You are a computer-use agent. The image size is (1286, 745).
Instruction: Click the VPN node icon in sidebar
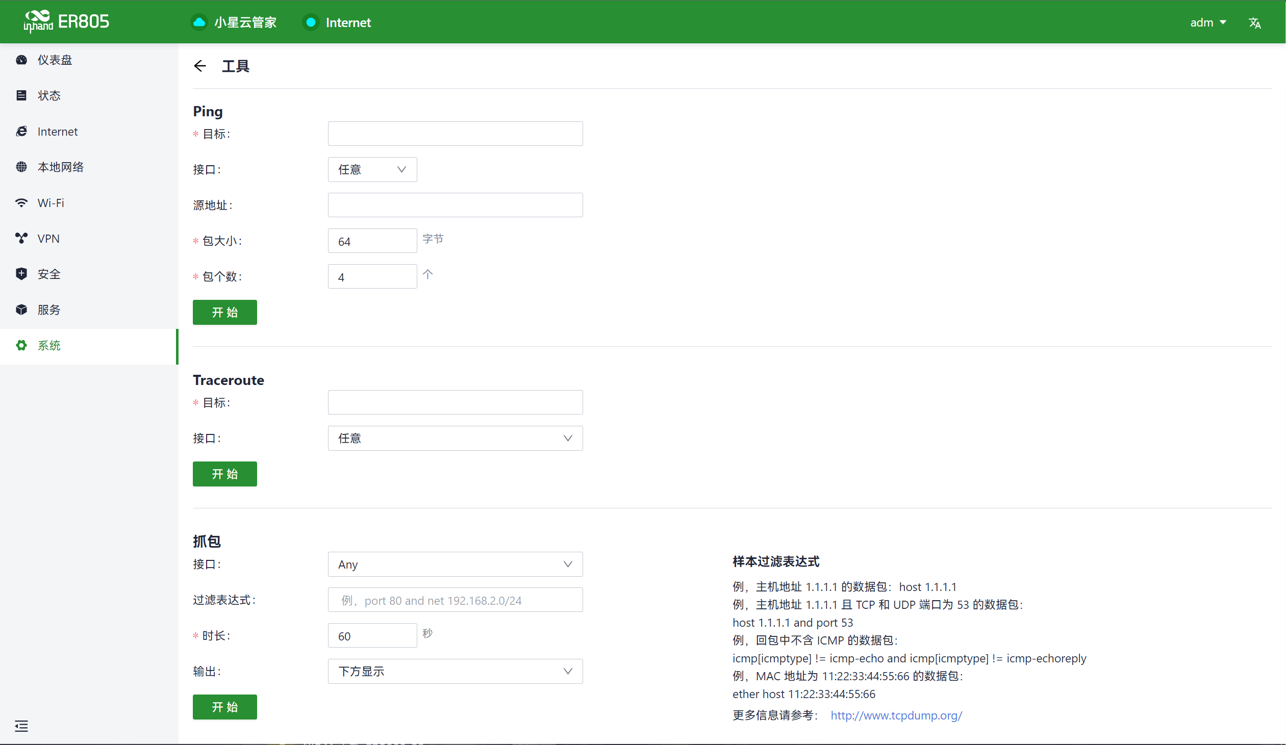pyautogui.click(x=21, y=238)
